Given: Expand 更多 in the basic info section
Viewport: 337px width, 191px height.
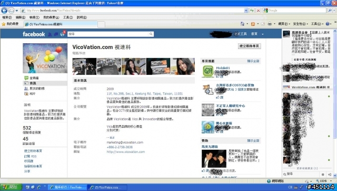Looking at the screenshot, I should tap(111, 138).
